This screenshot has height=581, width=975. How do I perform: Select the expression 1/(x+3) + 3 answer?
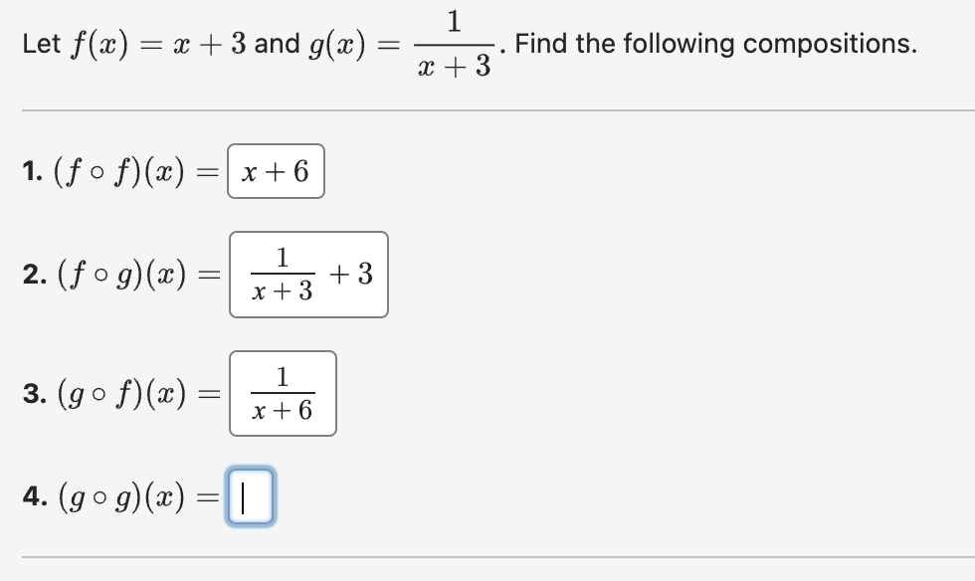tap(309, 275)
